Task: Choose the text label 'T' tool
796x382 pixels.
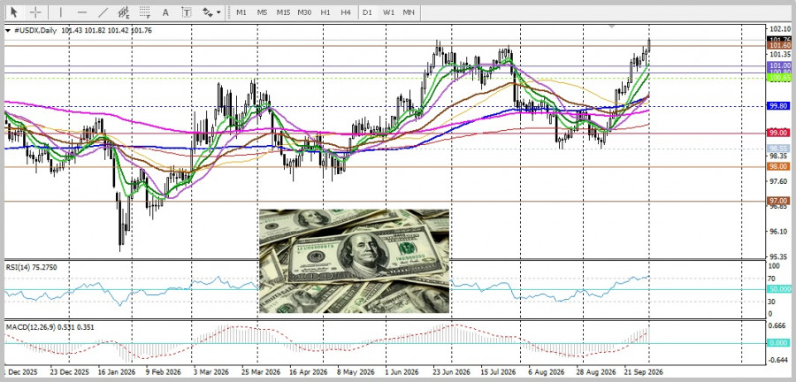Action: tap(187, 12)
